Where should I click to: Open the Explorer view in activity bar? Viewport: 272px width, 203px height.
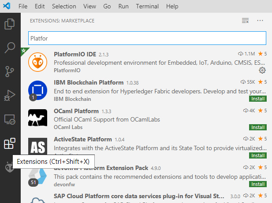[x=10, y=24]
